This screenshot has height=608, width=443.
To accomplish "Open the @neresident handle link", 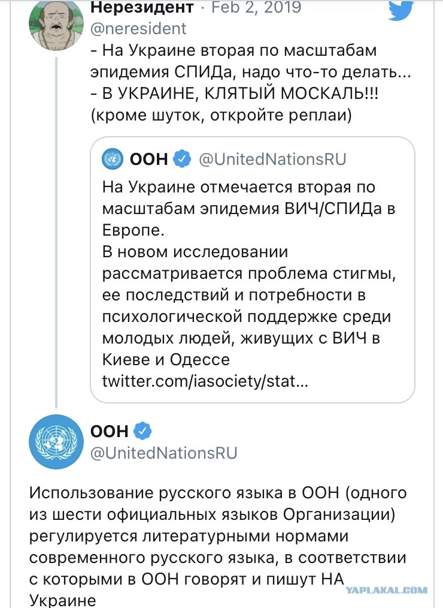I will 139,29.
